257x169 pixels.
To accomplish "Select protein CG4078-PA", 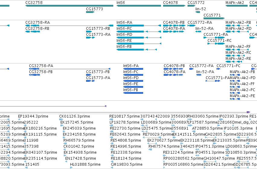I will (173, 75).
